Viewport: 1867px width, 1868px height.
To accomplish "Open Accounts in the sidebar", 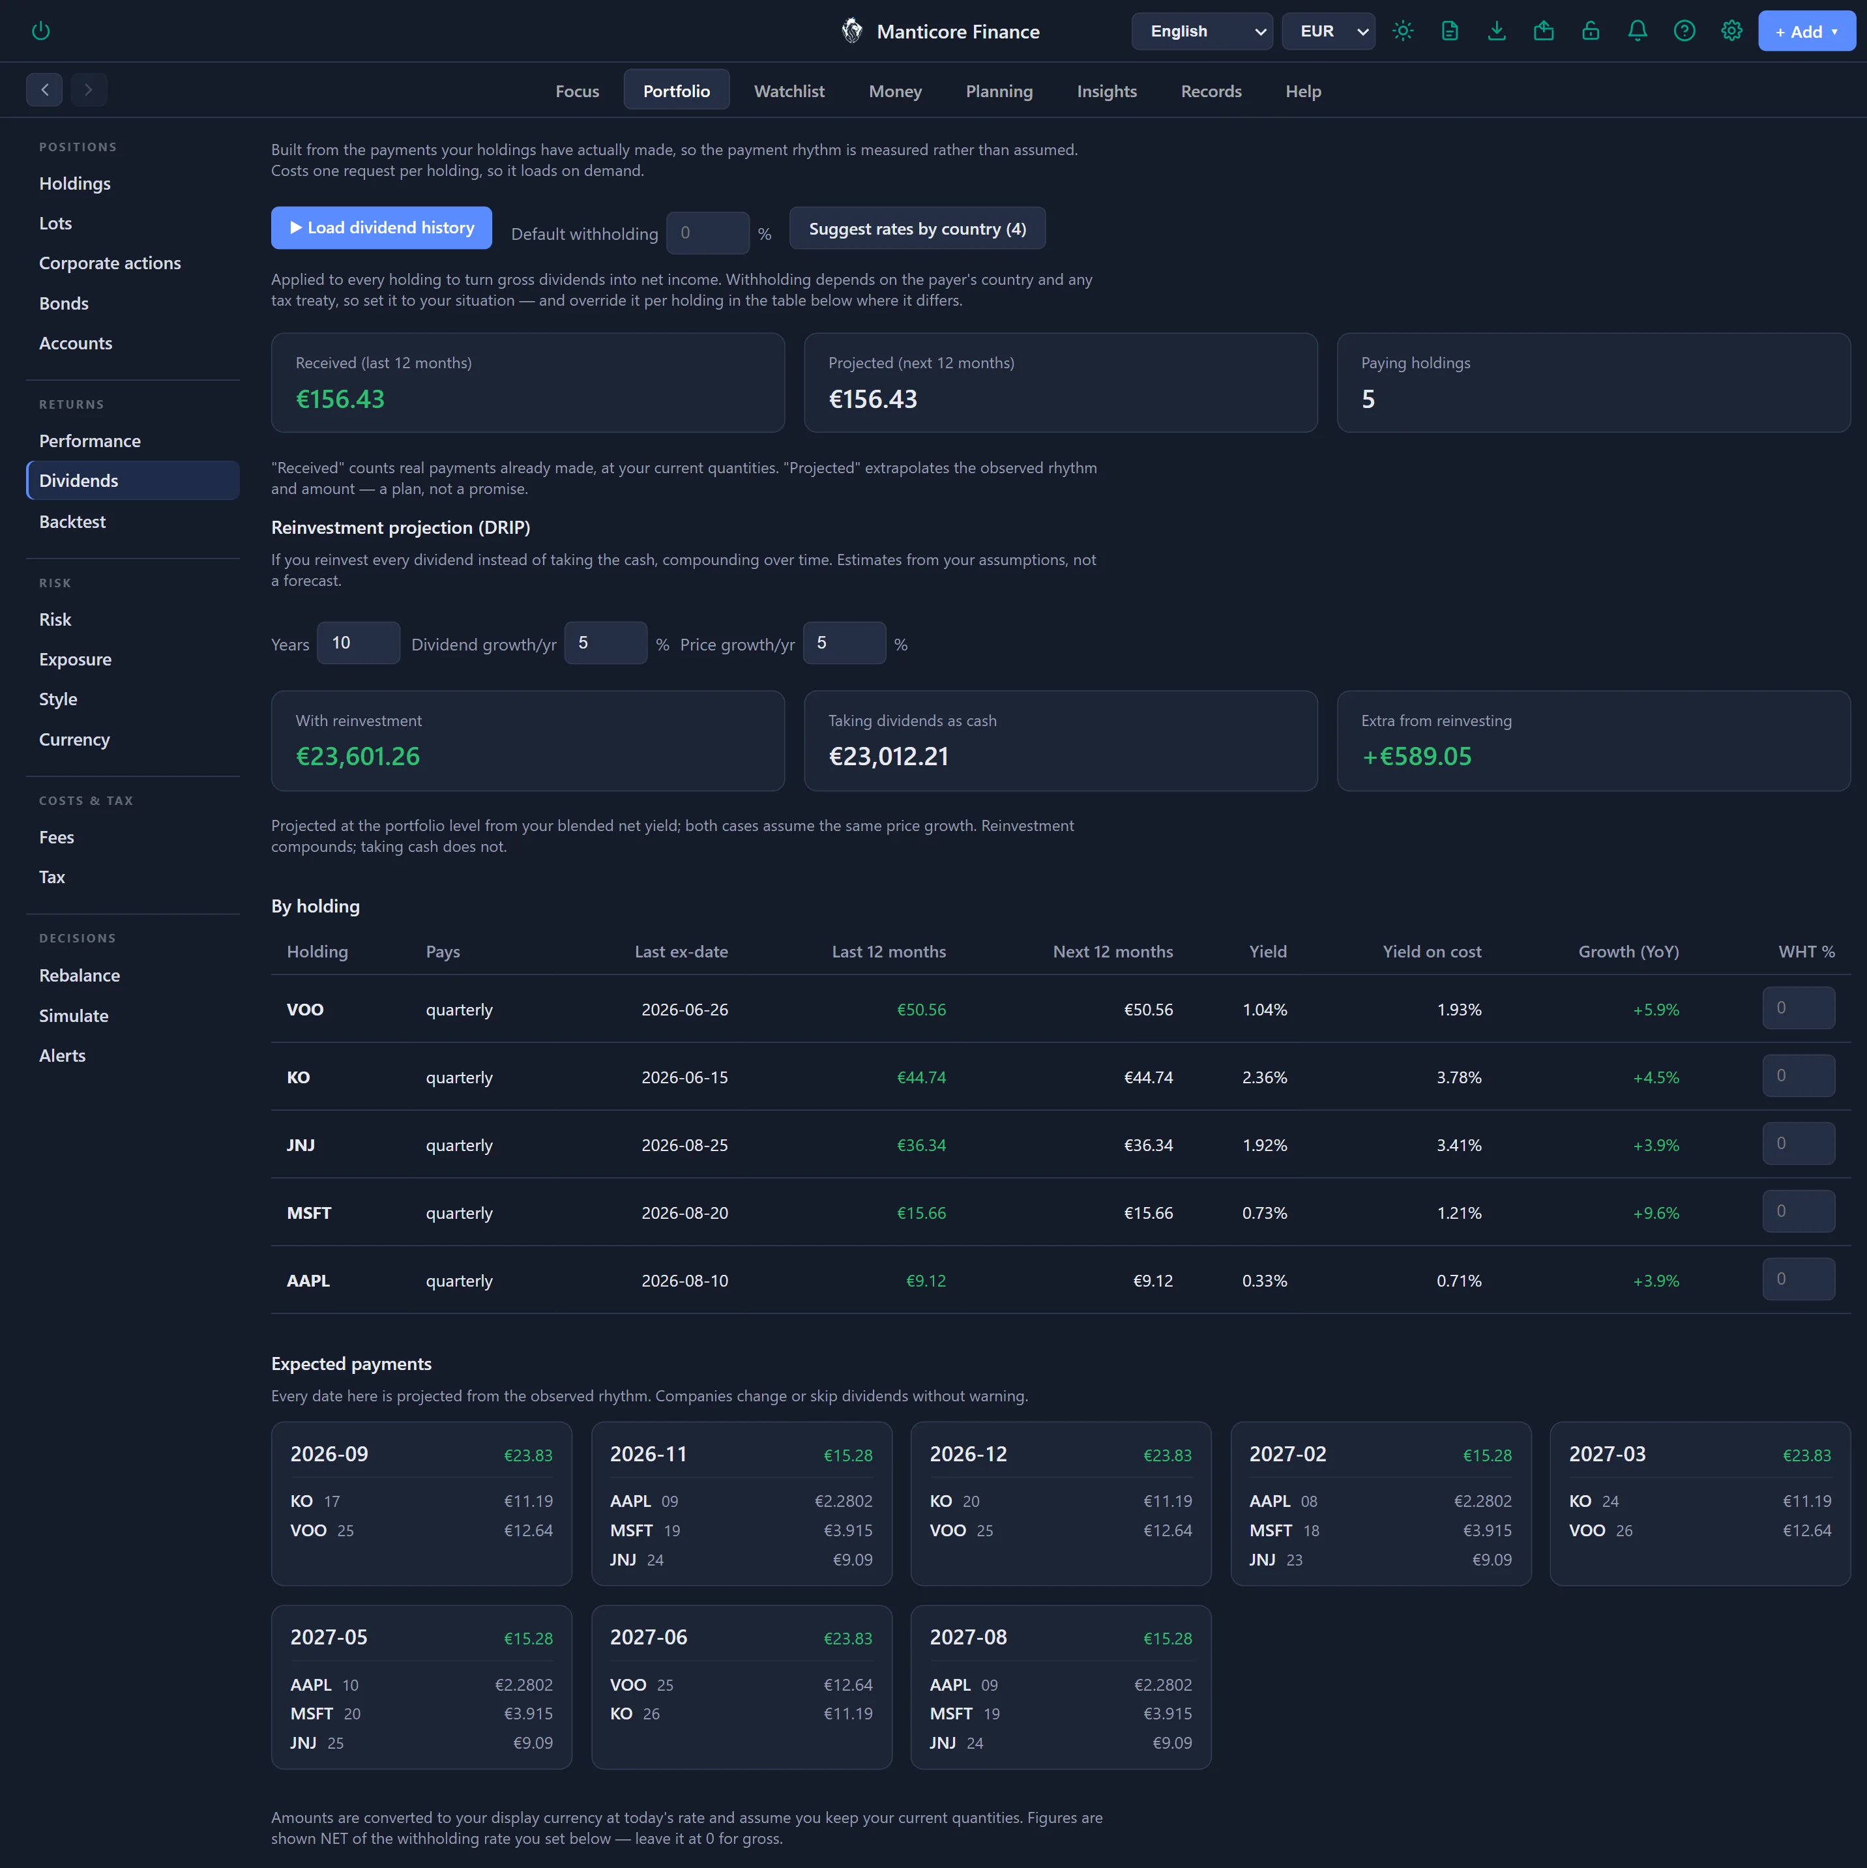I will click(132, 343).
